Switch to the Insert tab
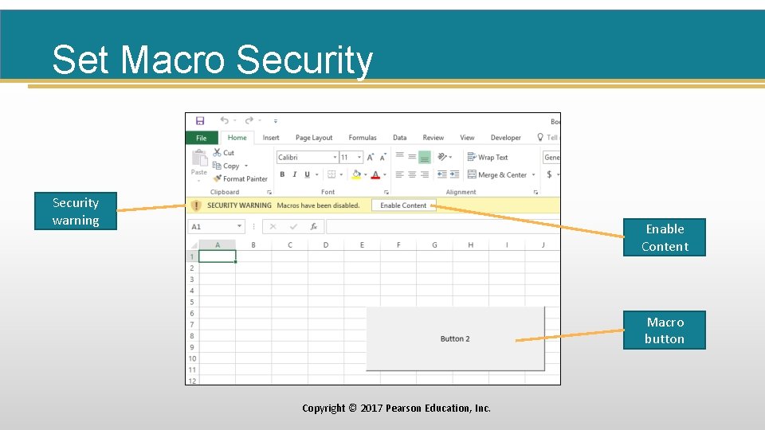This screenshot has width=765, height=430. (271, 138)
